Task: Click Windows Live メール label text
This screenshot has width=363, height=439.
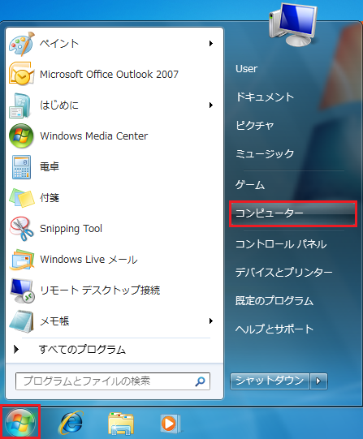Action: click(x=89, y=260)
